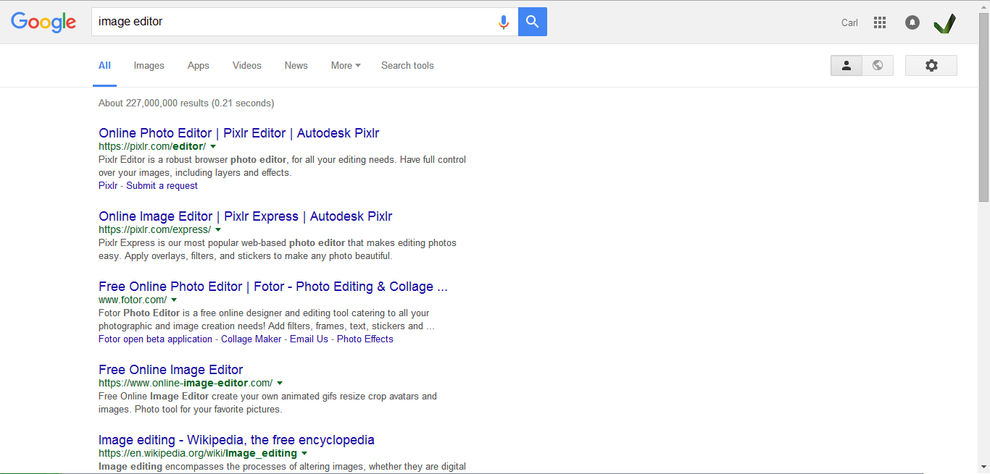Open the Google apps grid
This screenshot has height=474, width=990.
(x=880, y=22)
